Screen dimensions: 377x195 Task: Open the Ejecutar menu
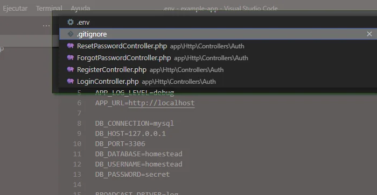pyautogui.click(x=15, y=9)
